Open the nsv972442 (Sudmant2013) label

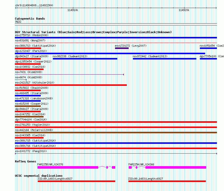click(150, 56)
